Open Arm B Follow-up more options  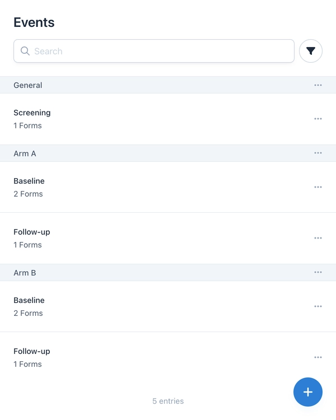[x=318, y=357]
